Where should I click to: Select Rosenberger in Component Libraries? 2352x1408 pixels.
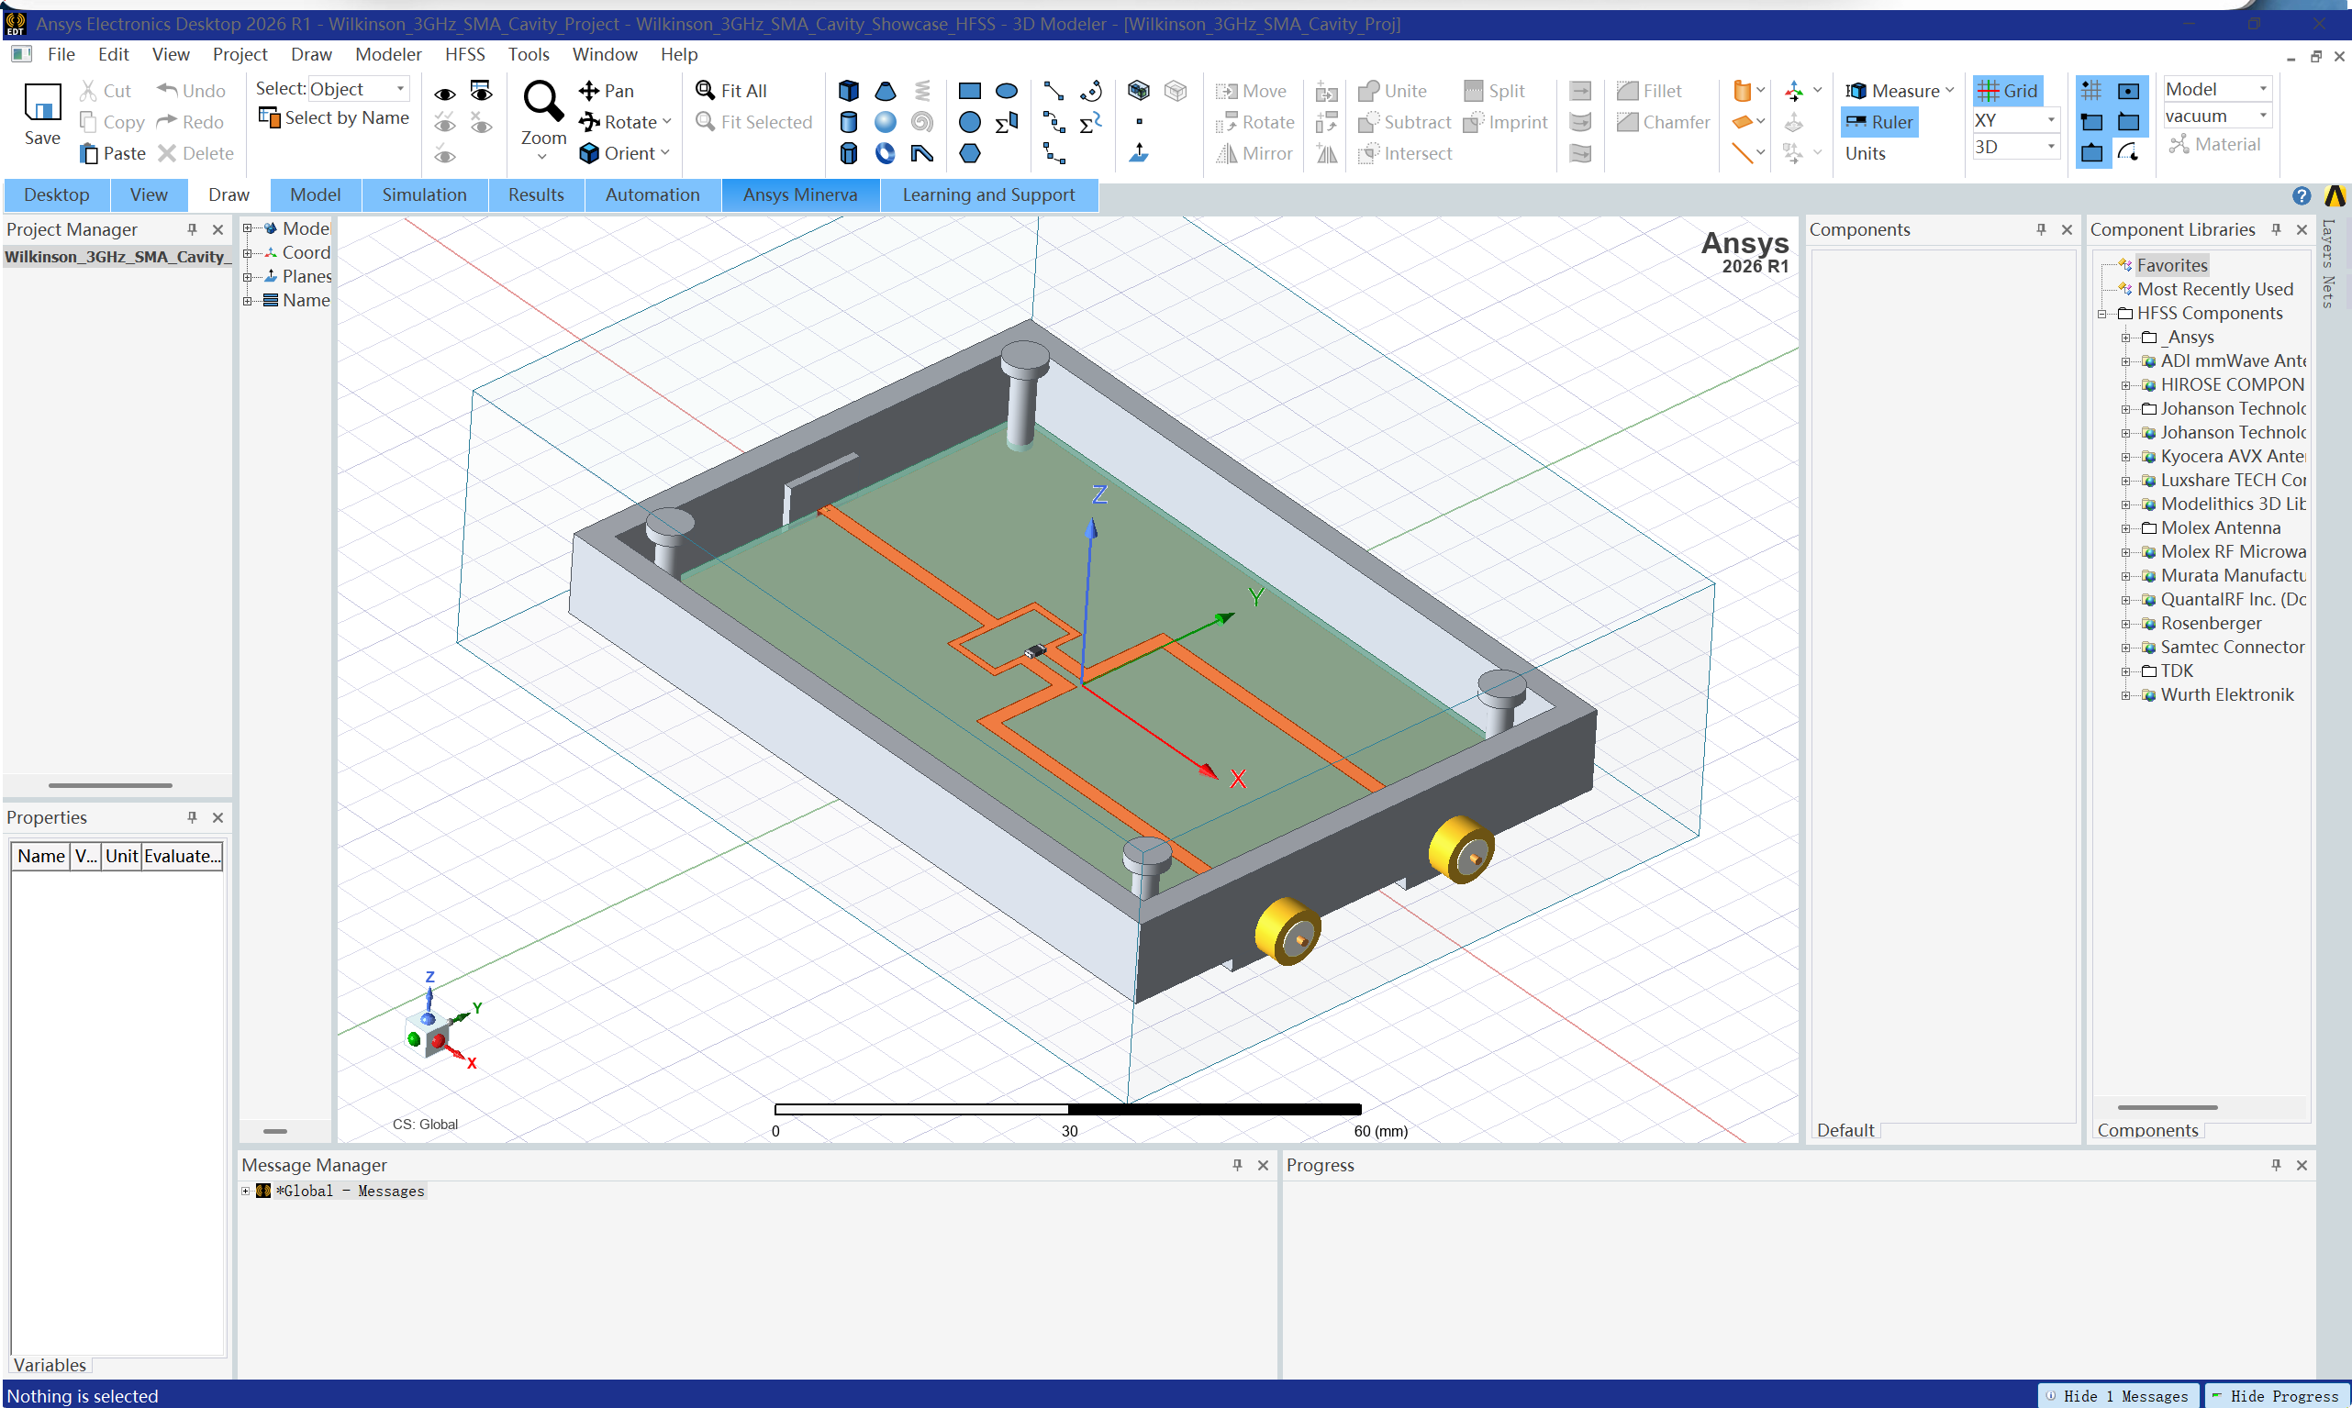point(2211,624)
